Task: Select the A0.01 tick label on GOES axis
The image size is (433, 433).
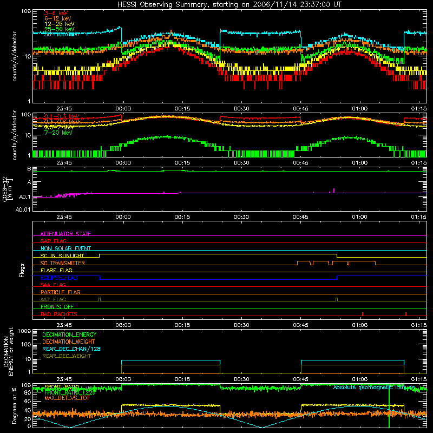Action: pyautogui.click(x=23, y=209)
